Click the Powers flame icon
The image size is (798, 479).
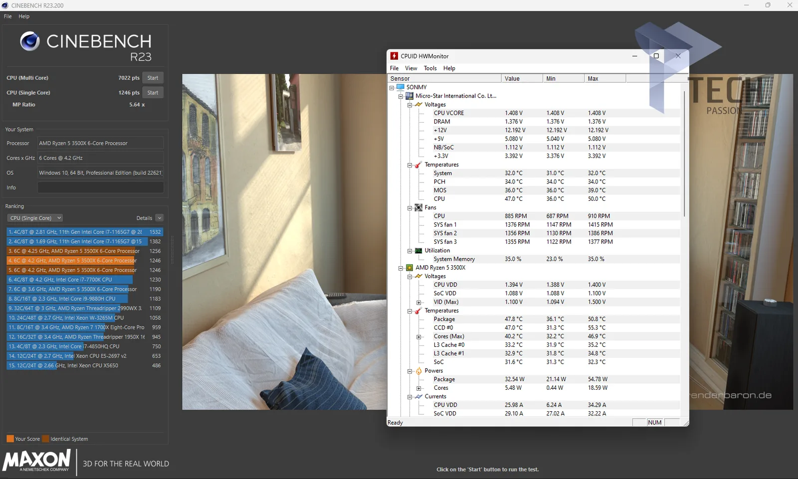coord(418,371)
